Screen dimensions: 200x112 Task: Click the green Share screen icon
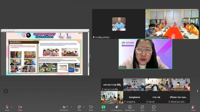[103, 107]
